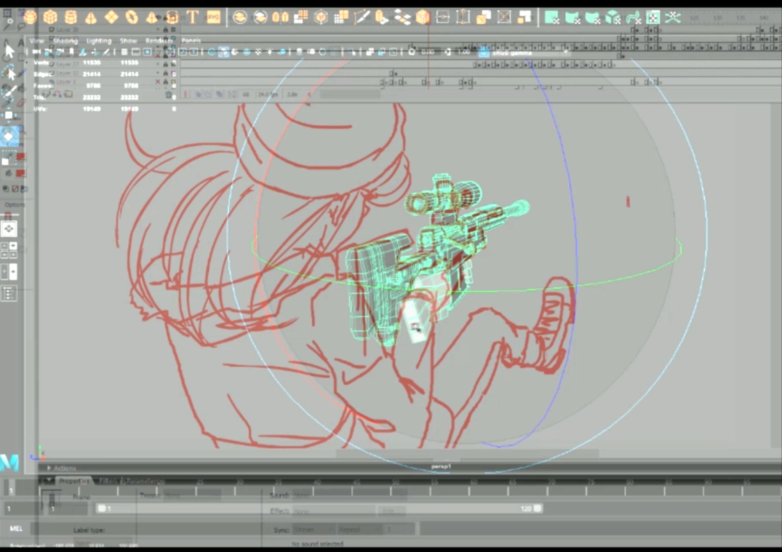Create a polygon cube from the shelf
This screenshot has height=552, width=782.
(x=50, y=17)
